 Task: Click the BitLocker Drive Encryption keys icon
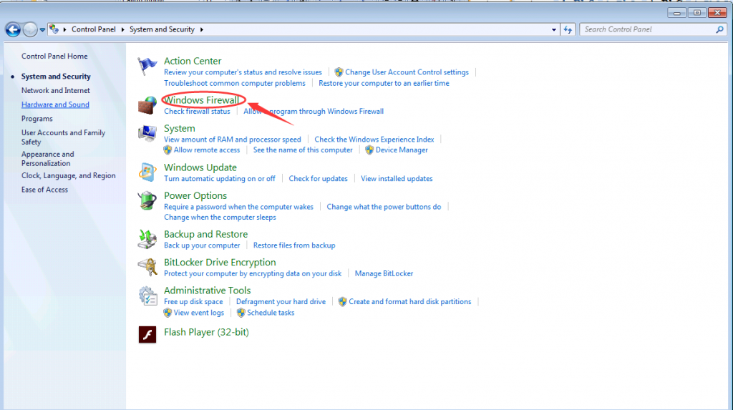coord(147,268)
